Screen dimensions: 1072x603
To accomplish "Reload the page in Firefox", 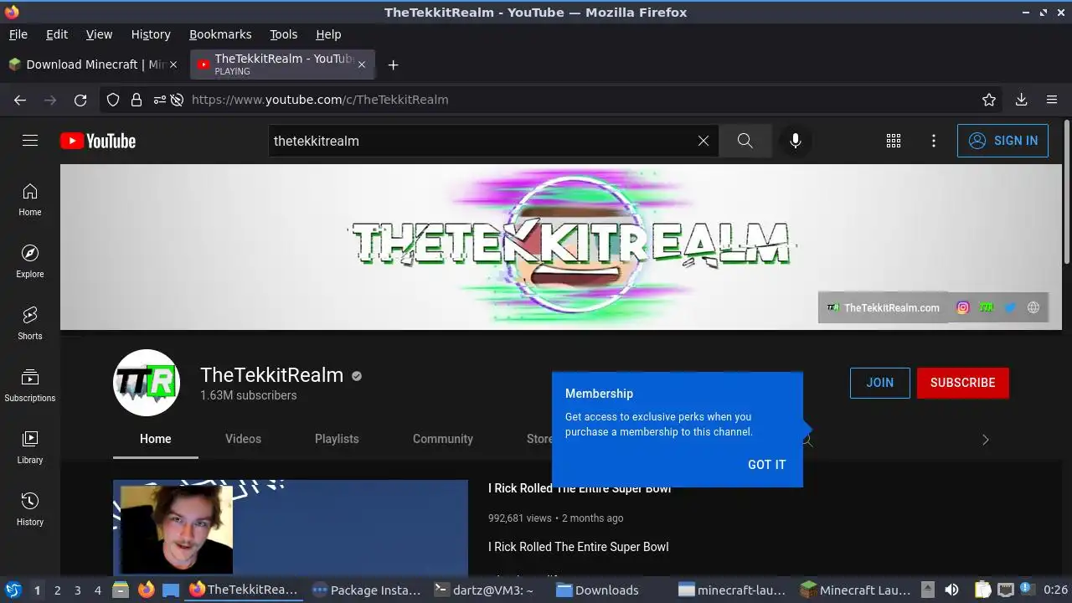I will pyautogui.click(x=80, y=100).
